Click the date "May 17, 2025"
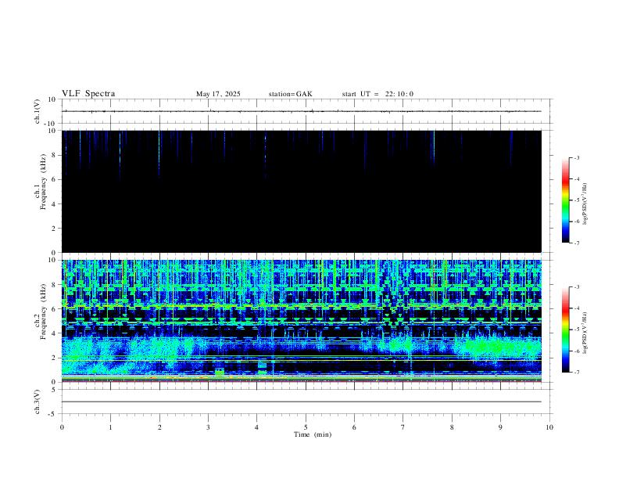This screenshot has height=479, width=619. (x=218, y=94)
